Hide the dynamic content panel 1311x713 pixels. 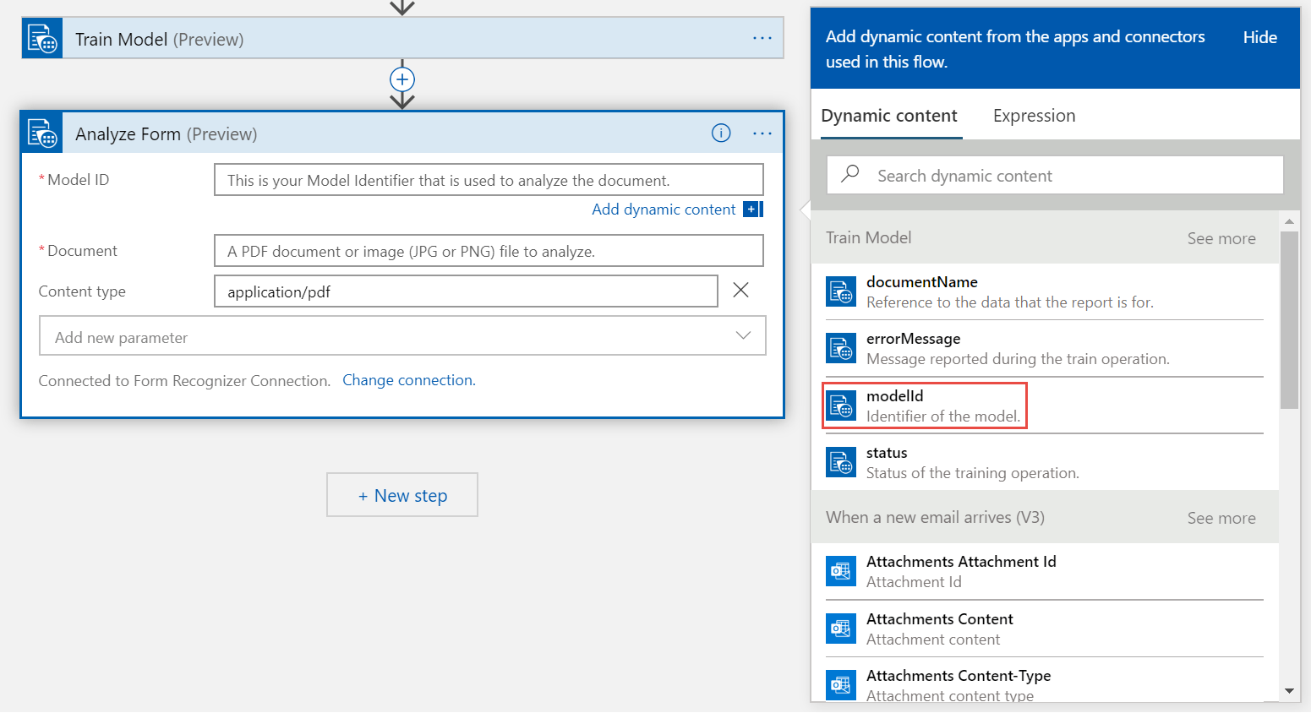click(1259, 37)
